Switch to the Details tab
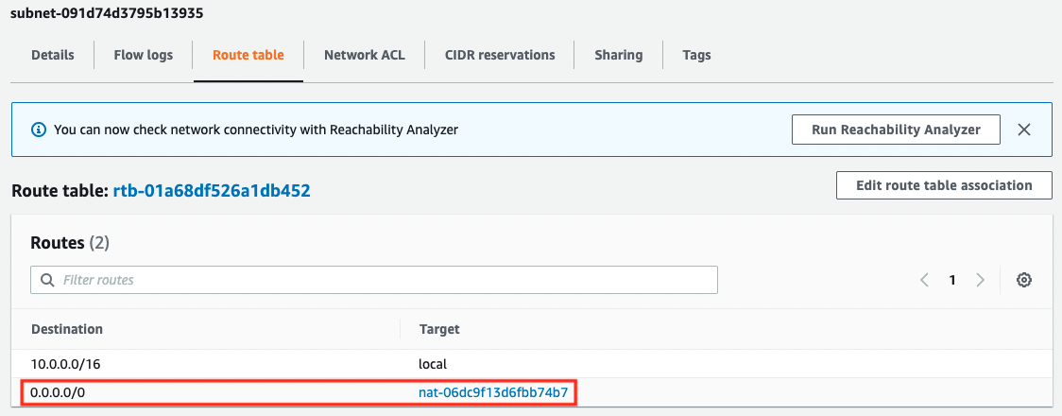This screenshot has width=1062, height=416. point(53,55)
